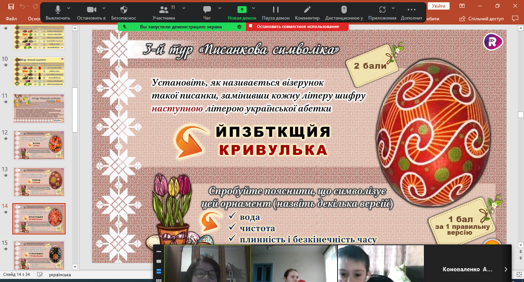
Task: Click Увійти sign-in button
Action: (438, 6)
